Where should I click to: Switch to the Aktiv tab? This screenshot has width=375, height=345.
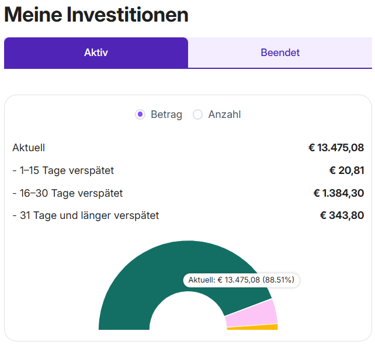(96, 53)
